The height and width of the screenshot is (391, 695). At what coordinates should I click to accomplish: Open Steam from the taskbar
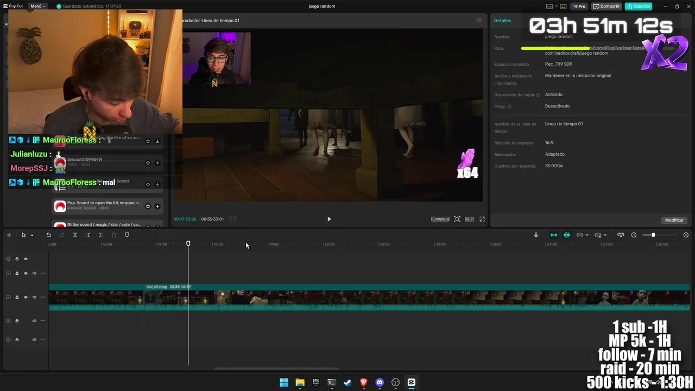[x=347, y=382]
